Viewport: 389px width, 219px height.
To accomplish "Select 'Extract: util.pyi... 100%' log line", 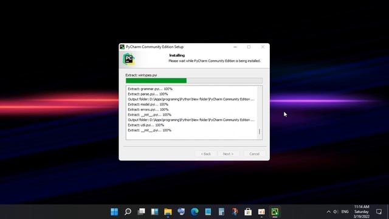I will 146,125.
